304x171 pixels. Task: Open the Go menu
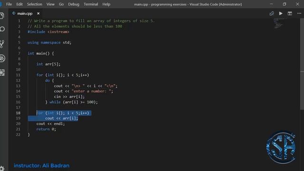pyautogui.click(x=61, y=4)
